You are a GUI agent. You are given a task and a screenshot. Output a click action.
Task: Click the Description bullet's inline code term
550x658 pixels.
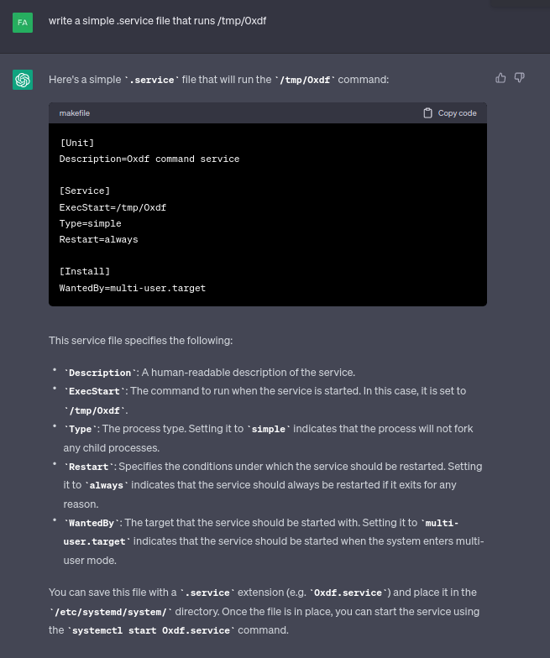[x=100, y=373]
